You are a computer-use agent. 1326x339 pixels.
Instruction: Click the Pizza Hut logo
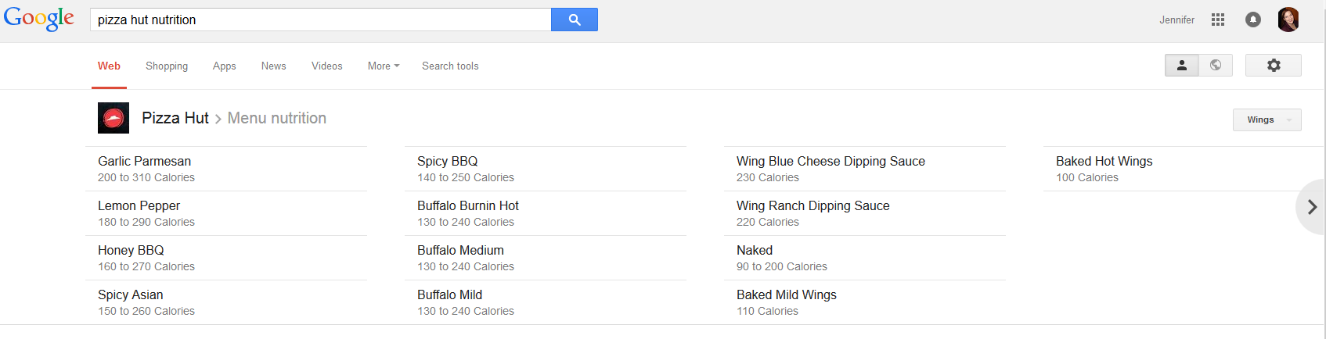point(114,118)
